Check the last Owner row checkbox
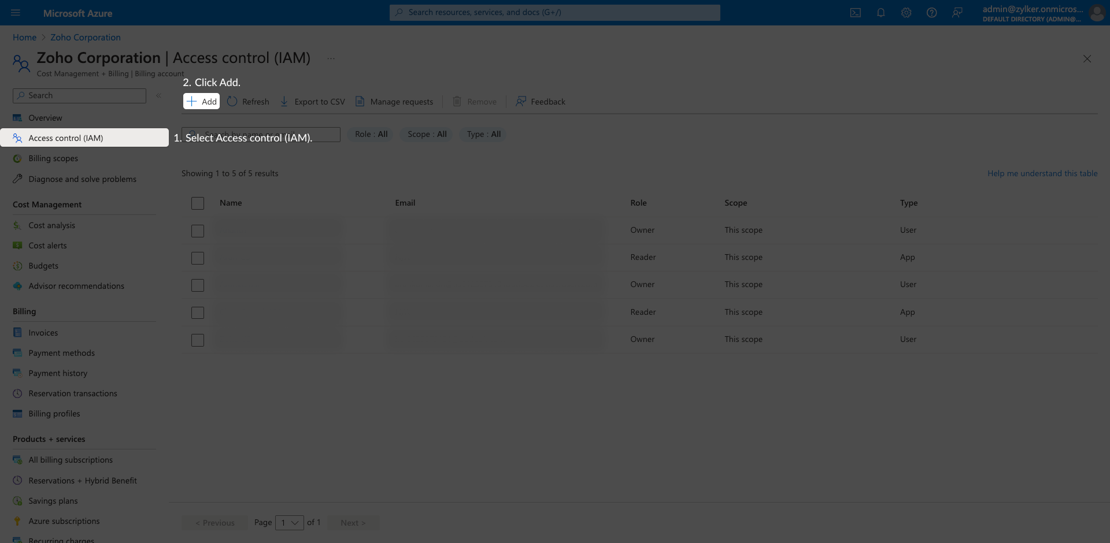The height and width of the screenshot is (543, 1110). [x=198, y=340]
